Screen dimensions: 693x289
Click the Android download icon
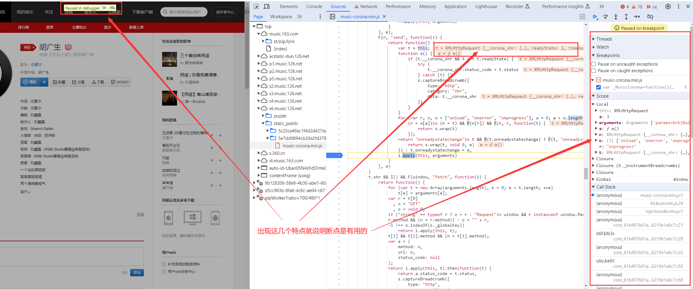tap(215, 218)
